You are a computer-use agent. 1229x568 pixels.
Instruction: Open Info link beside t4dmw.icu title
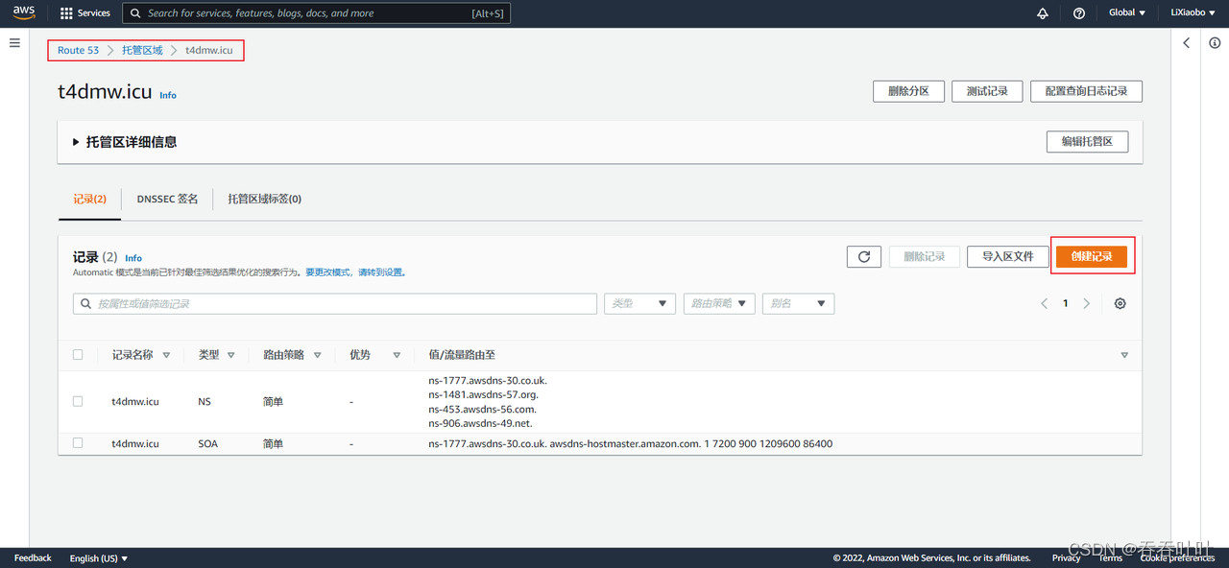pyautogui.click(x=168, y=96)
